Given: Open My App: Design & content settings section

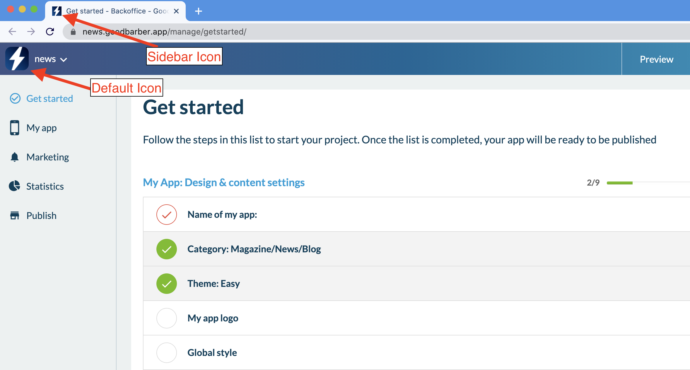Looking at the screenshot, I should [224, 182].
